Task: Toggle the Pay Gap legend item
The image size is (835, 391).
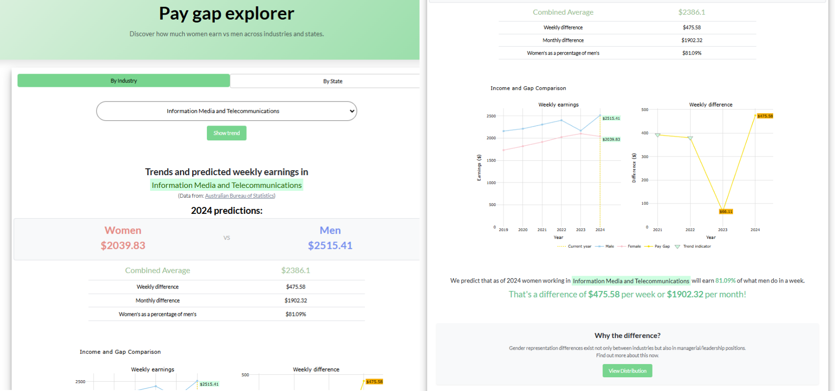Action: [x=657, y=246]
